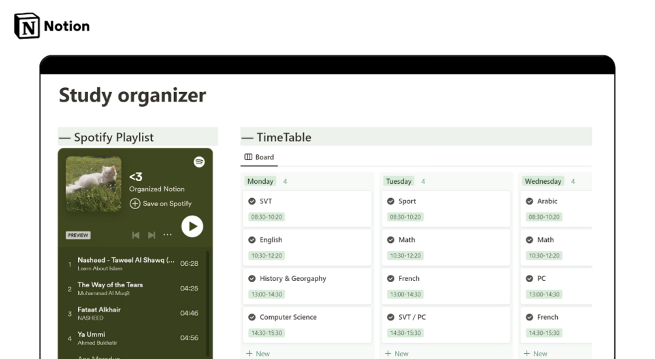Click the <3 playlist title
Image resolution: width=655 pixels, height=359 pixels.
point(136,177)
